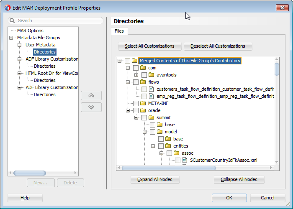
Task: Check the flows folder checkbox
Action: pyautogui.click(x=136, y=82)
